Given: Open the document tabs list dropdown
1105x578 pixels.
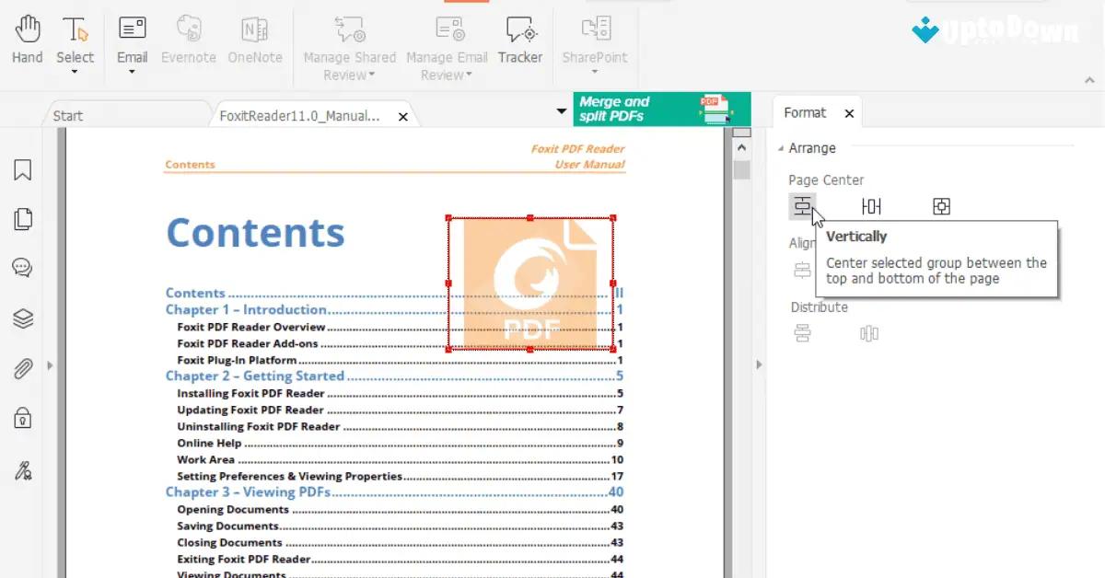Looking at the screenshot, I should (x=562, y=110).
